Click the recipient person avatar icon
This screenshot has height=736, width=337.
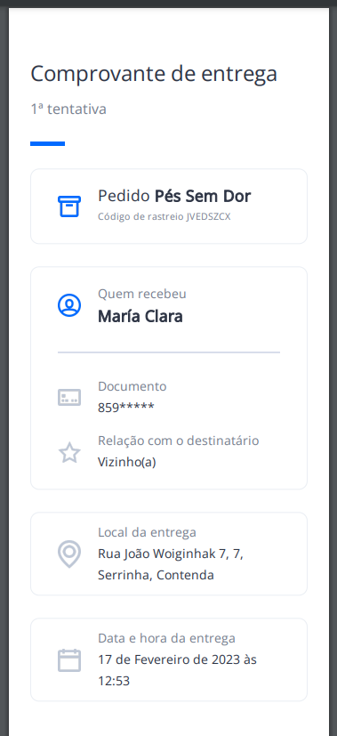pos(69,305)
